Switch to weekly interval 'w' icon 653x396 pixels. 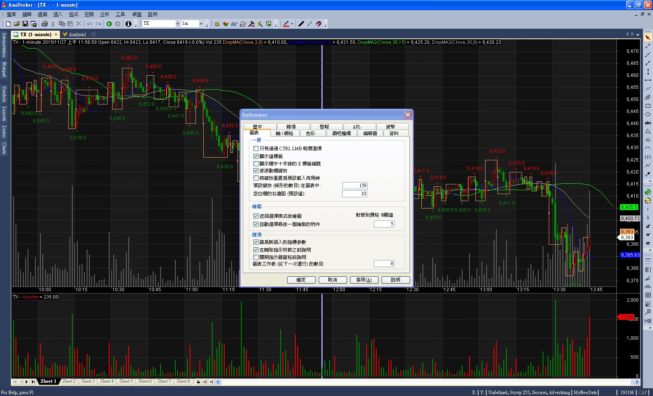[x=648, y=234]
